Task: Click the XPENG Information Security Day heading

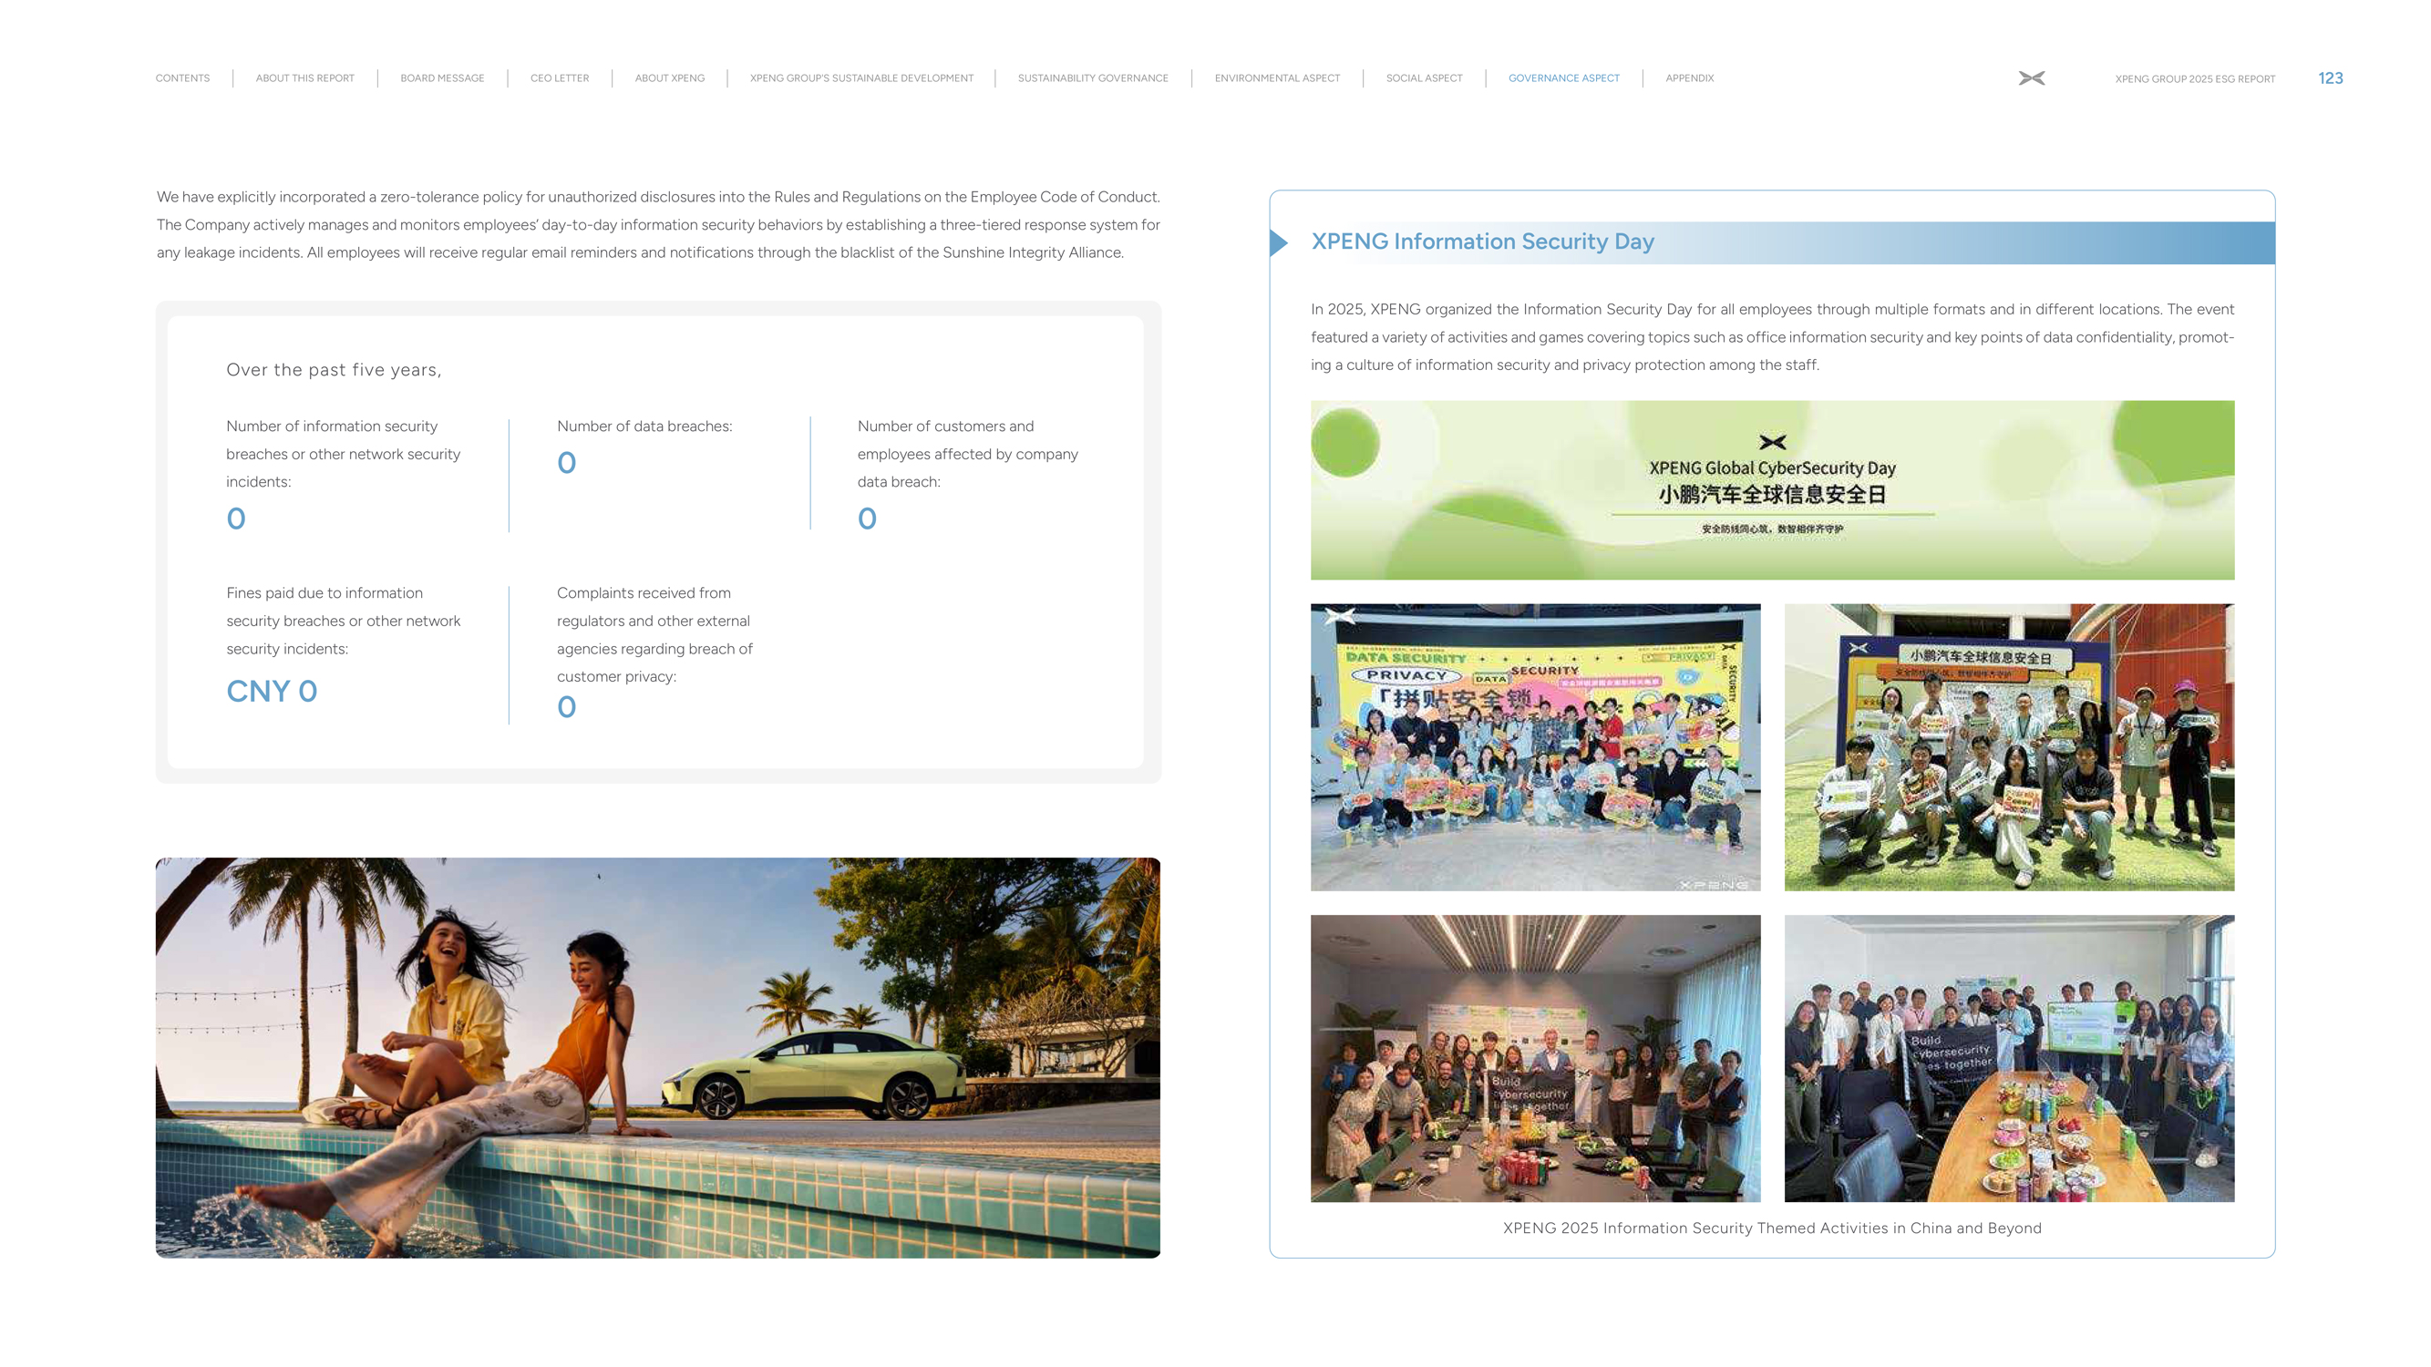Action: point(1481,242)
